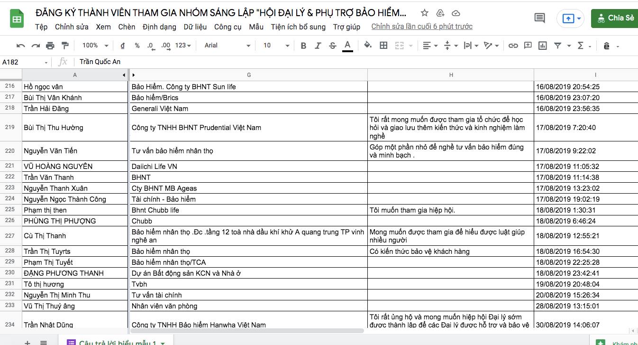Click the A182 name box

point(25,62)
